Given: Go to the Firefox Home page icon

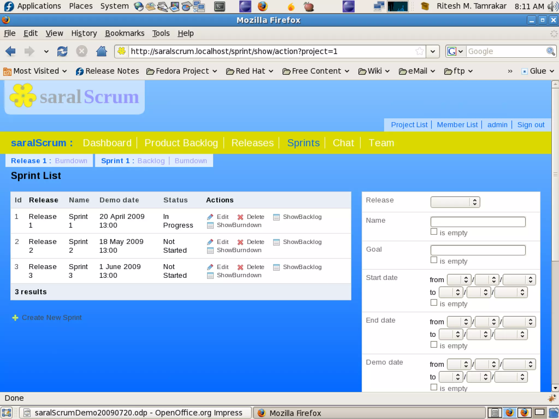Looking at the screenshot, I should pos(102,51).
